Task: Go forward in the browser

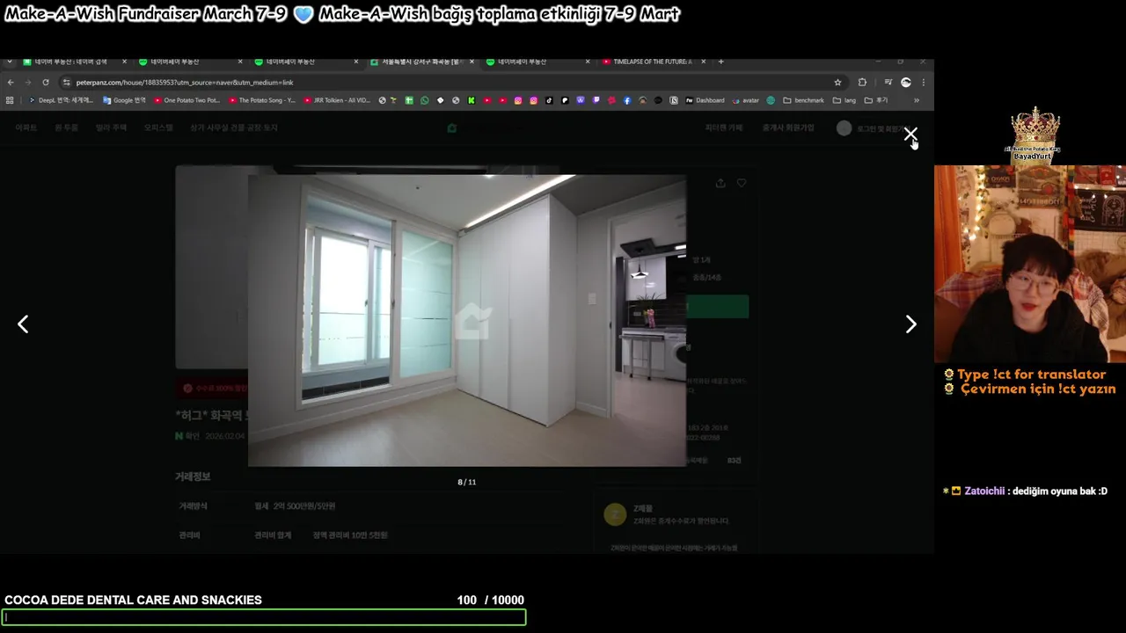Action: click(x=27, y=83)
